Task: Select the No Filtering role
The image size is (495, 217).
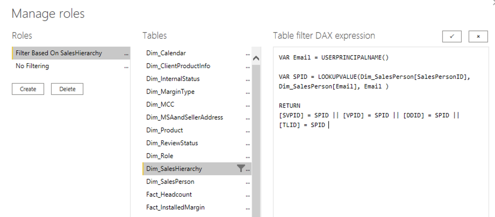Action: [x=71, y=66]
